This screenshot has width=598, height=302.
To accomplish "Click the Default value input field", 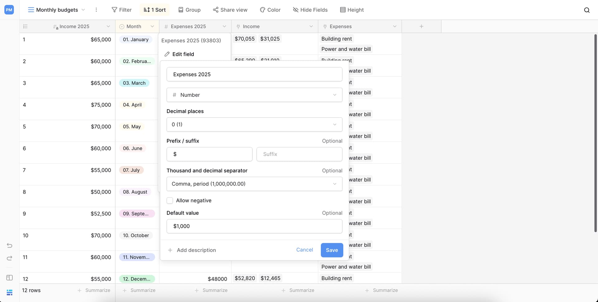I will 254,226.
